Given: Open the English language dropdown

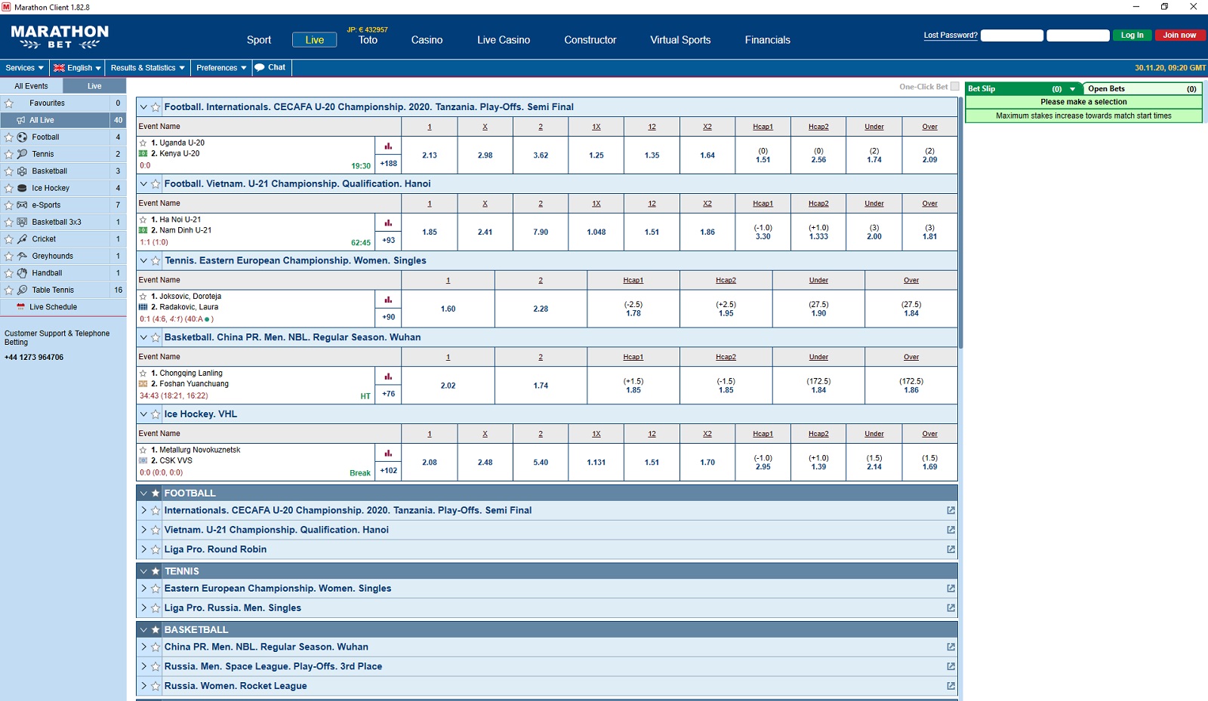Looking at the screenshot, I should (77, 68).
